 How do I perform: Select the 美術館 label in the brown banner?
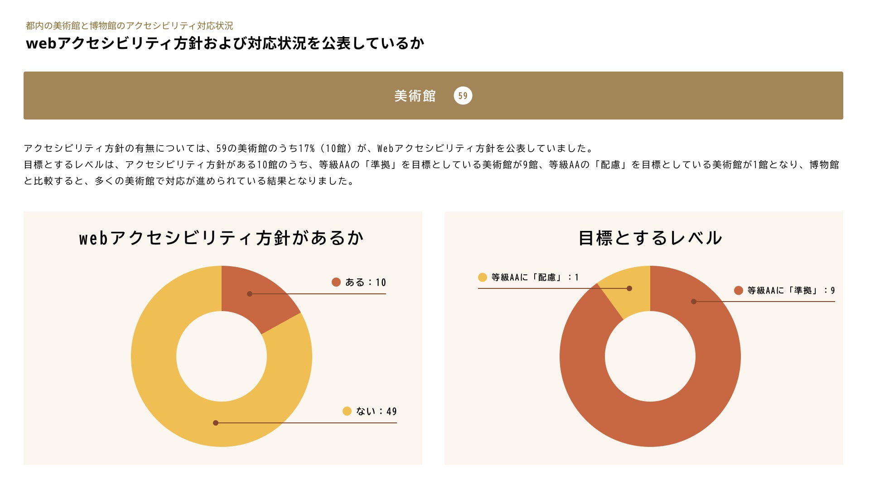coord(415,96)
